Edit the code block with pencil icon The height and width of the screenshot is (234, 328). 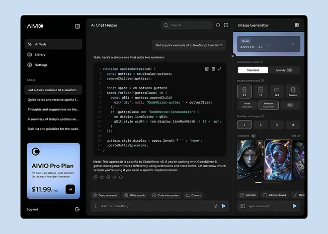click(207, 69)
